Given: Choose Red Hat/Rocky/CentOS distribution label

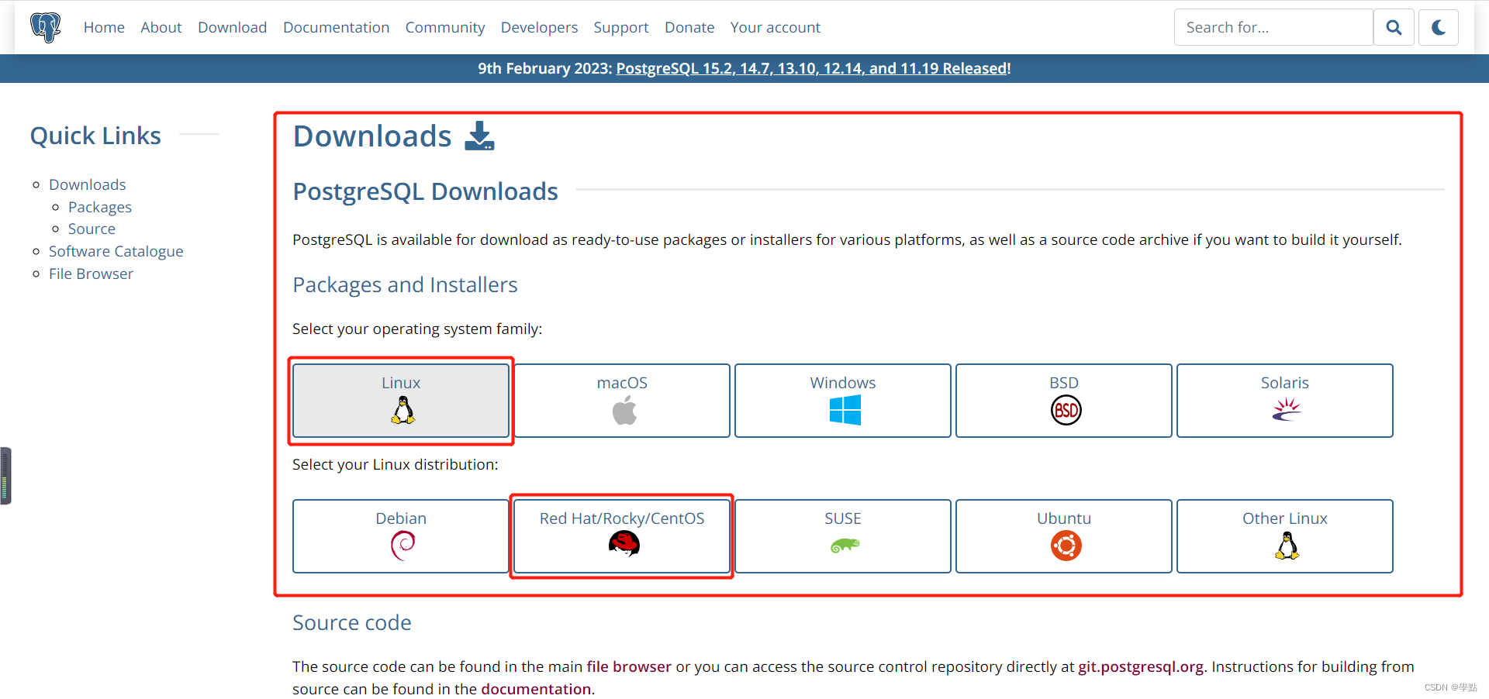Looking at the screenshot, I should click(622, 518).
